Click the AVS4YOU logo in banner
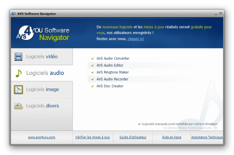Image resolution: width=234 pixels, height=155 pixels. (x=43, y=33)
